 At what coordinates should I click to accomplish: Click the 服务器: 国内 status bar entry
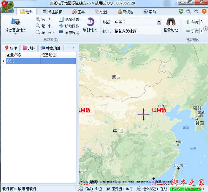(119, 189)
